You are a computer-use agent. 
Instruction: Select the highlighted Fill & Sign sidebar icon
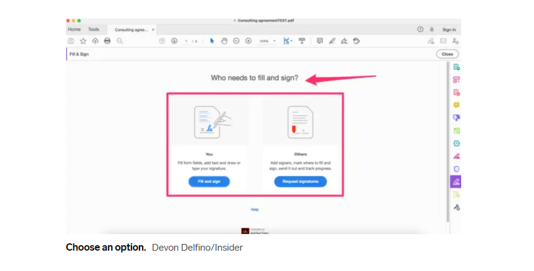click(x=456, y=182)
